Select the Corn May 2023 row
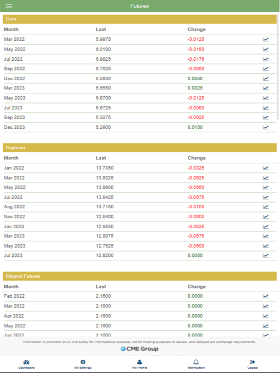This screenshot has width=280, height=373. pyautogui.click(x=140, y=98)
